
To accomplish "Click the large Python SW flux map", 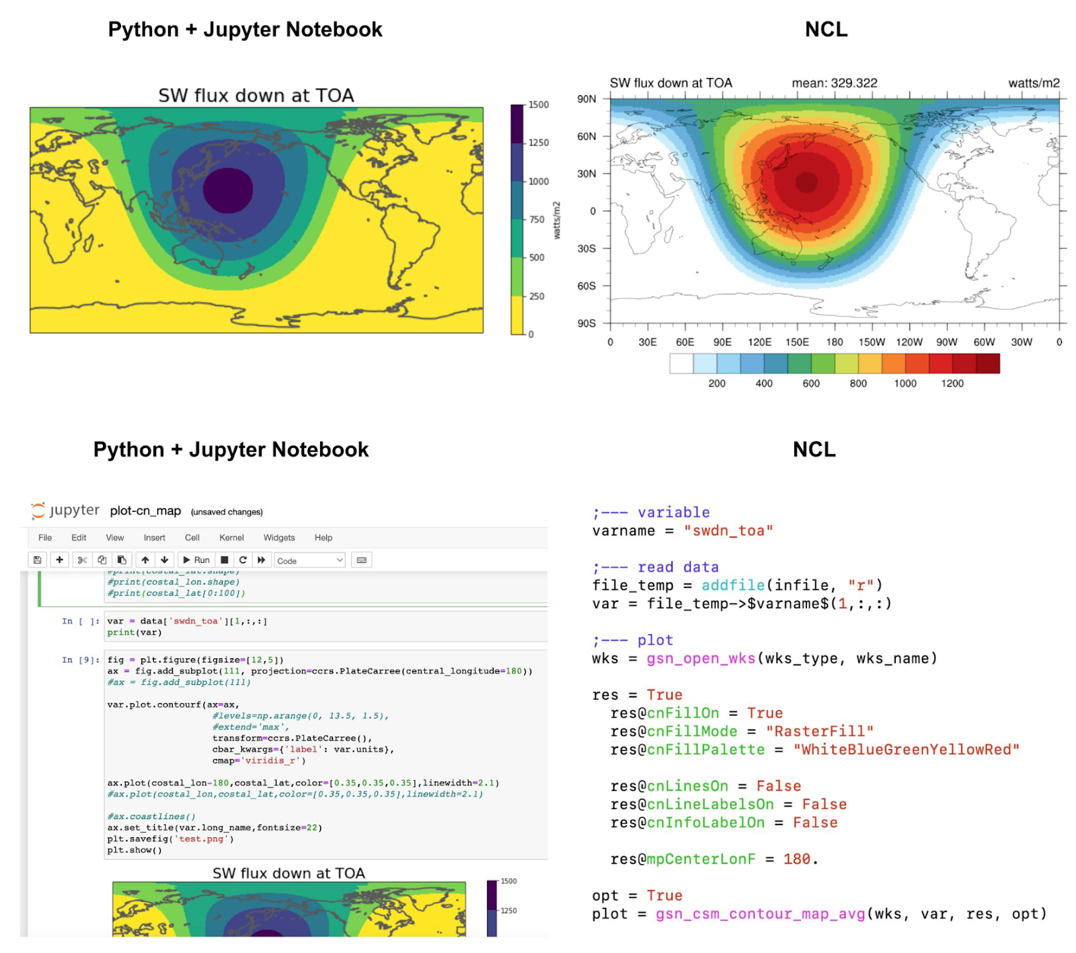I will (256, 220).
